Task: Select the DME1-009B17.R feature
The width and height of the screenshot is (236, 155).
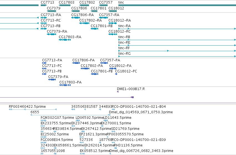Action: [131, 89]
